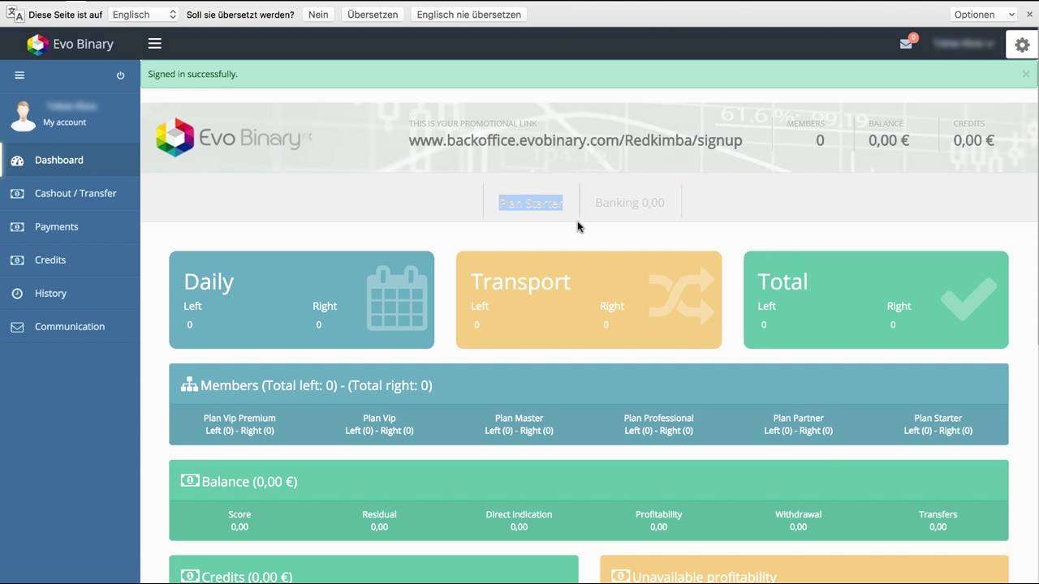This screenshot has height=584, width=1039.
Task: Click the Dashboard gauge icon
Action: [x=17, y=161]
